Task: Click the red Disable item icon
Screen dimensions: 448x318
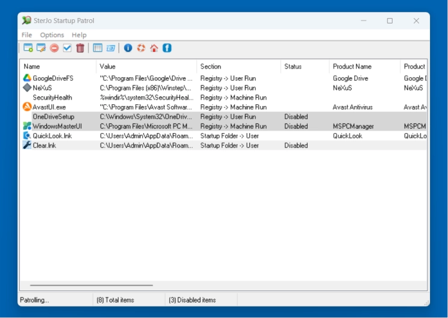Action: 54,48
